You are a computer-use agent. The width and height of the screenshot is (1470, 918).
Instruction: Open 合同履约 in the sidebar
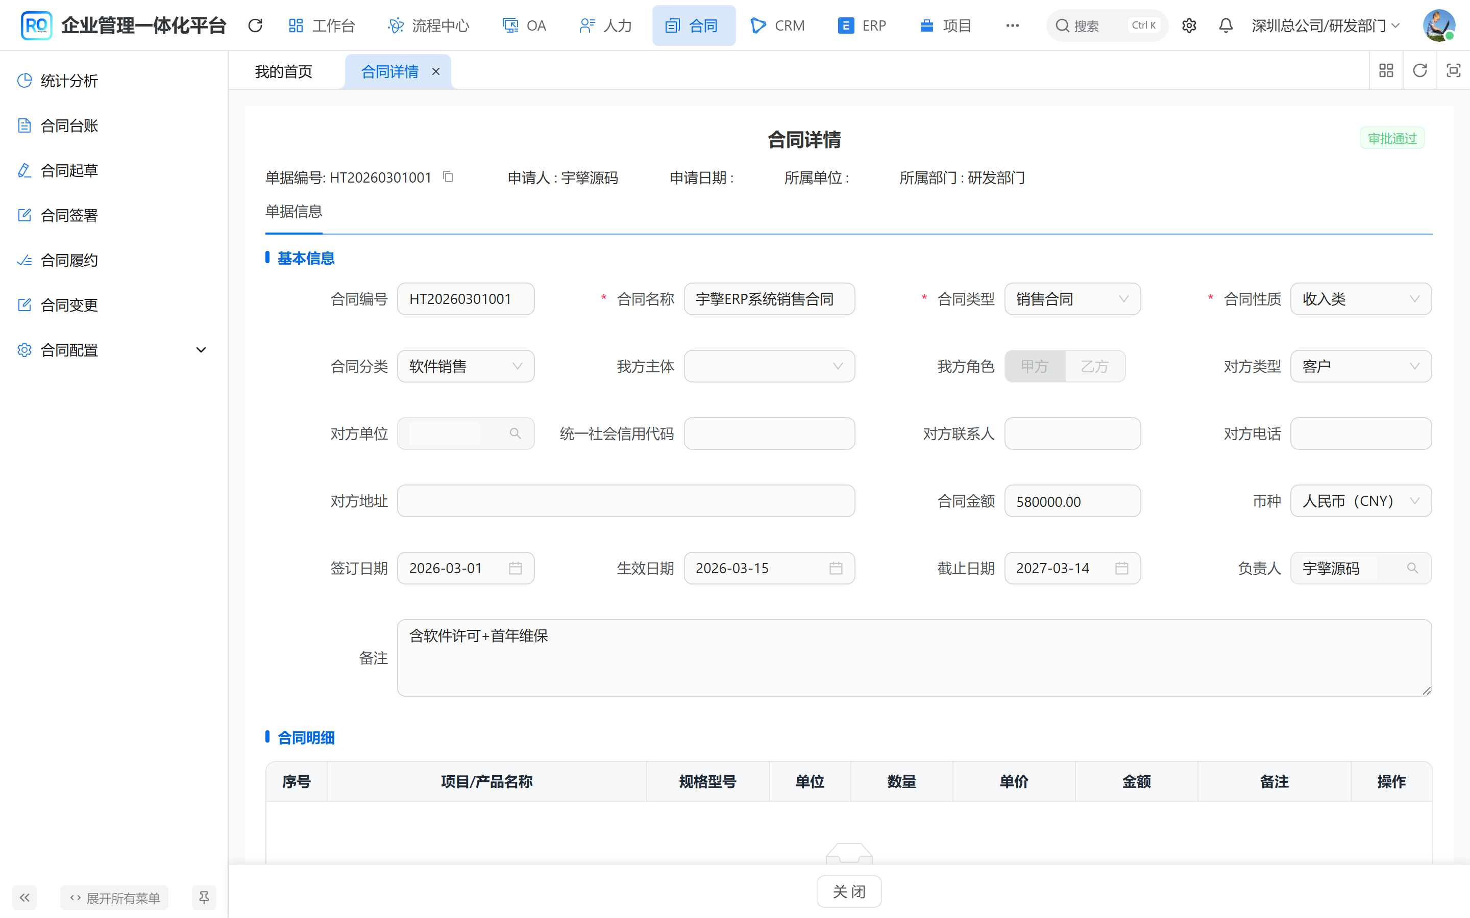click(68, 261)
